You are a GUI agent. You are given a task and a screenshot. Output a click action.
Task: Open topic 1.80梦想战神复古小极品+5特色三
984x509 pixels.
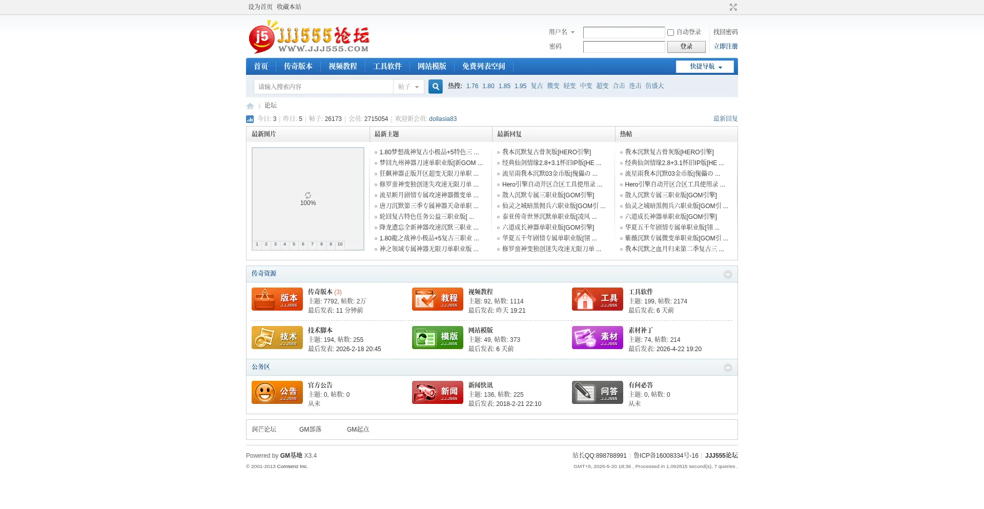click(x=429, y=152)
